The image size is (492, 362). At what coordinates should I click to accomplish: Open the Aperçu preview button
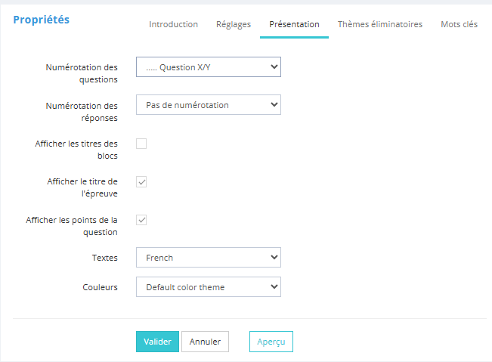click(271, 342)
